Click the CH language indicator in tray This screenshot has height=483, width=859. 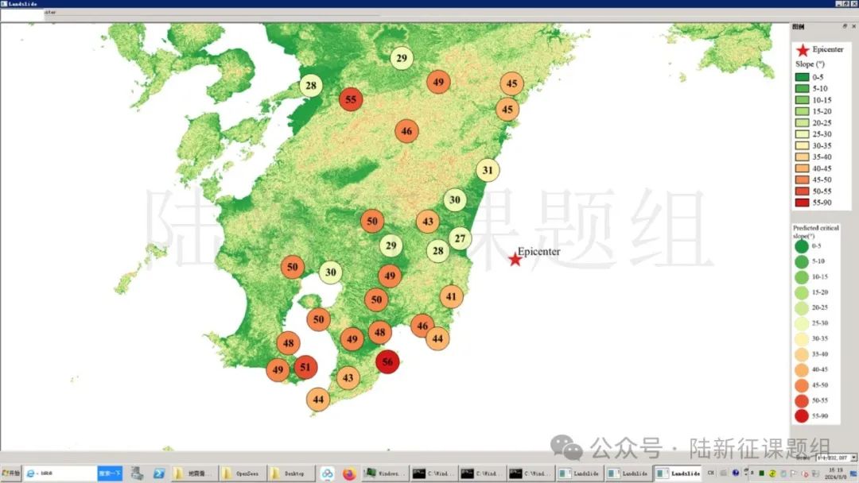[710, 473]
